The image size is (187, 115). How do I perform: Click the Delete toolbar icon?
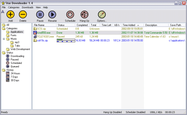[23, 14]
